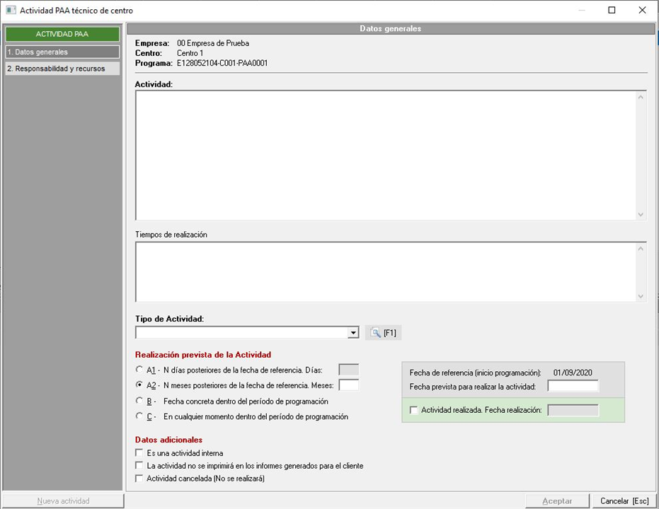Click the magnifier search [F1] button
The width and height of the screenshot is (659, 509).
[383, 333]
